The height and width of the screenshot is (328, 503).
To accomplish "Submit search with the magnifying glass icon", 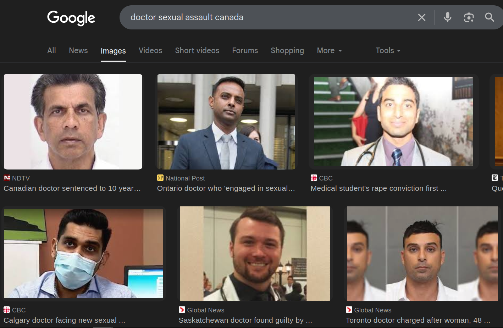I will coord(490,17).
